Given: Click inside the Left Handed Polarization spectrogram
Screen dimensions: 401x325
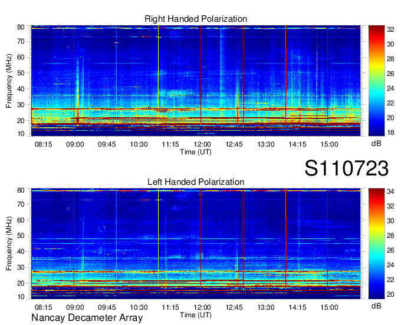Looking at the screenshot, I should (x=196, y=244).
